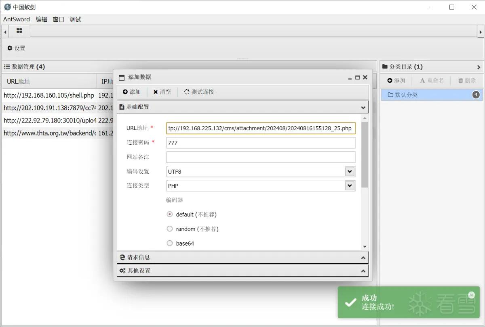Click the 添加 button in the dialog toolbar
This screenshot has width=485, height=327.
[x=132, y=92]
